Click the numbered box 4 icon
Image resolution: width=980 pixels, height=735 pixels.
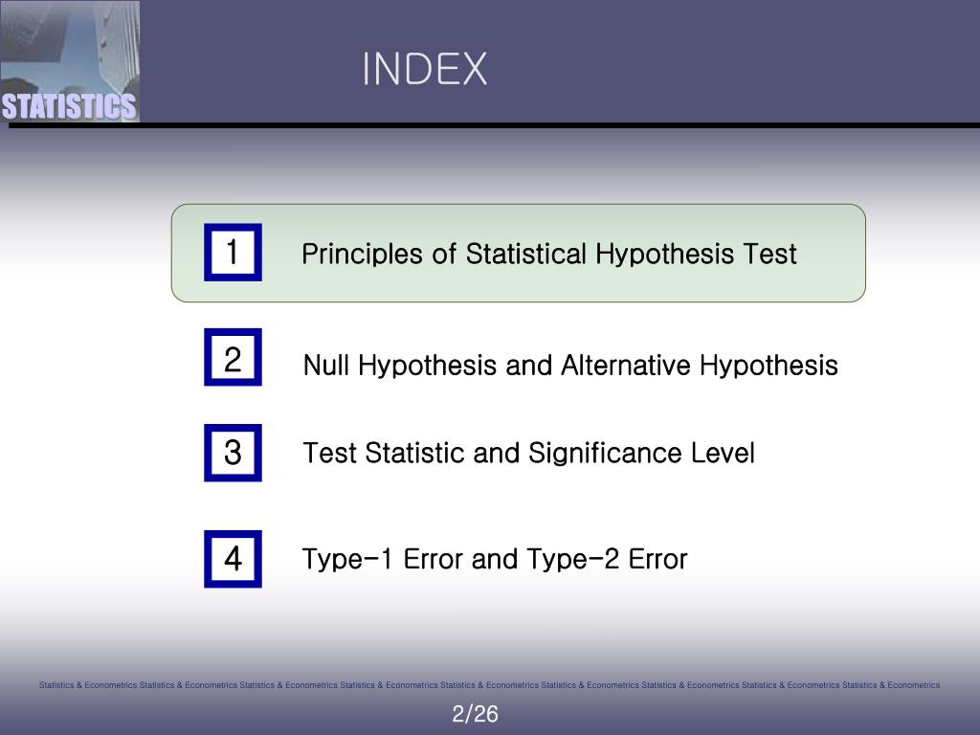click(x=233, y=559)
